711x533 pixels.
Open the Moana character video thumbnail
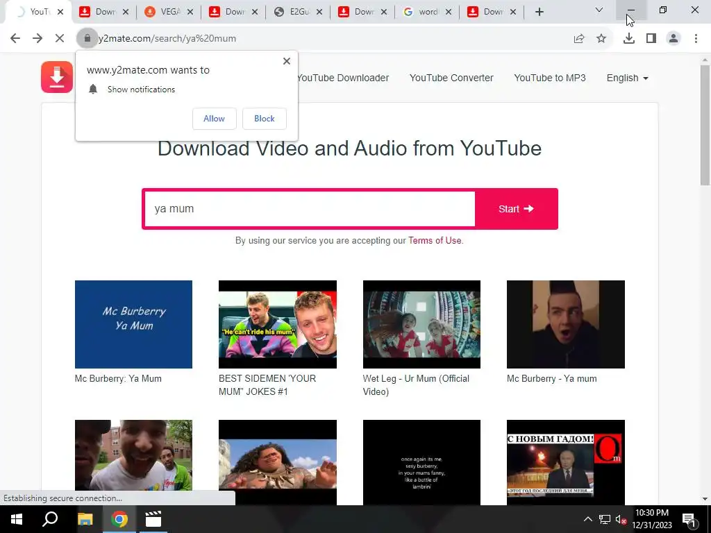point(278,462)
